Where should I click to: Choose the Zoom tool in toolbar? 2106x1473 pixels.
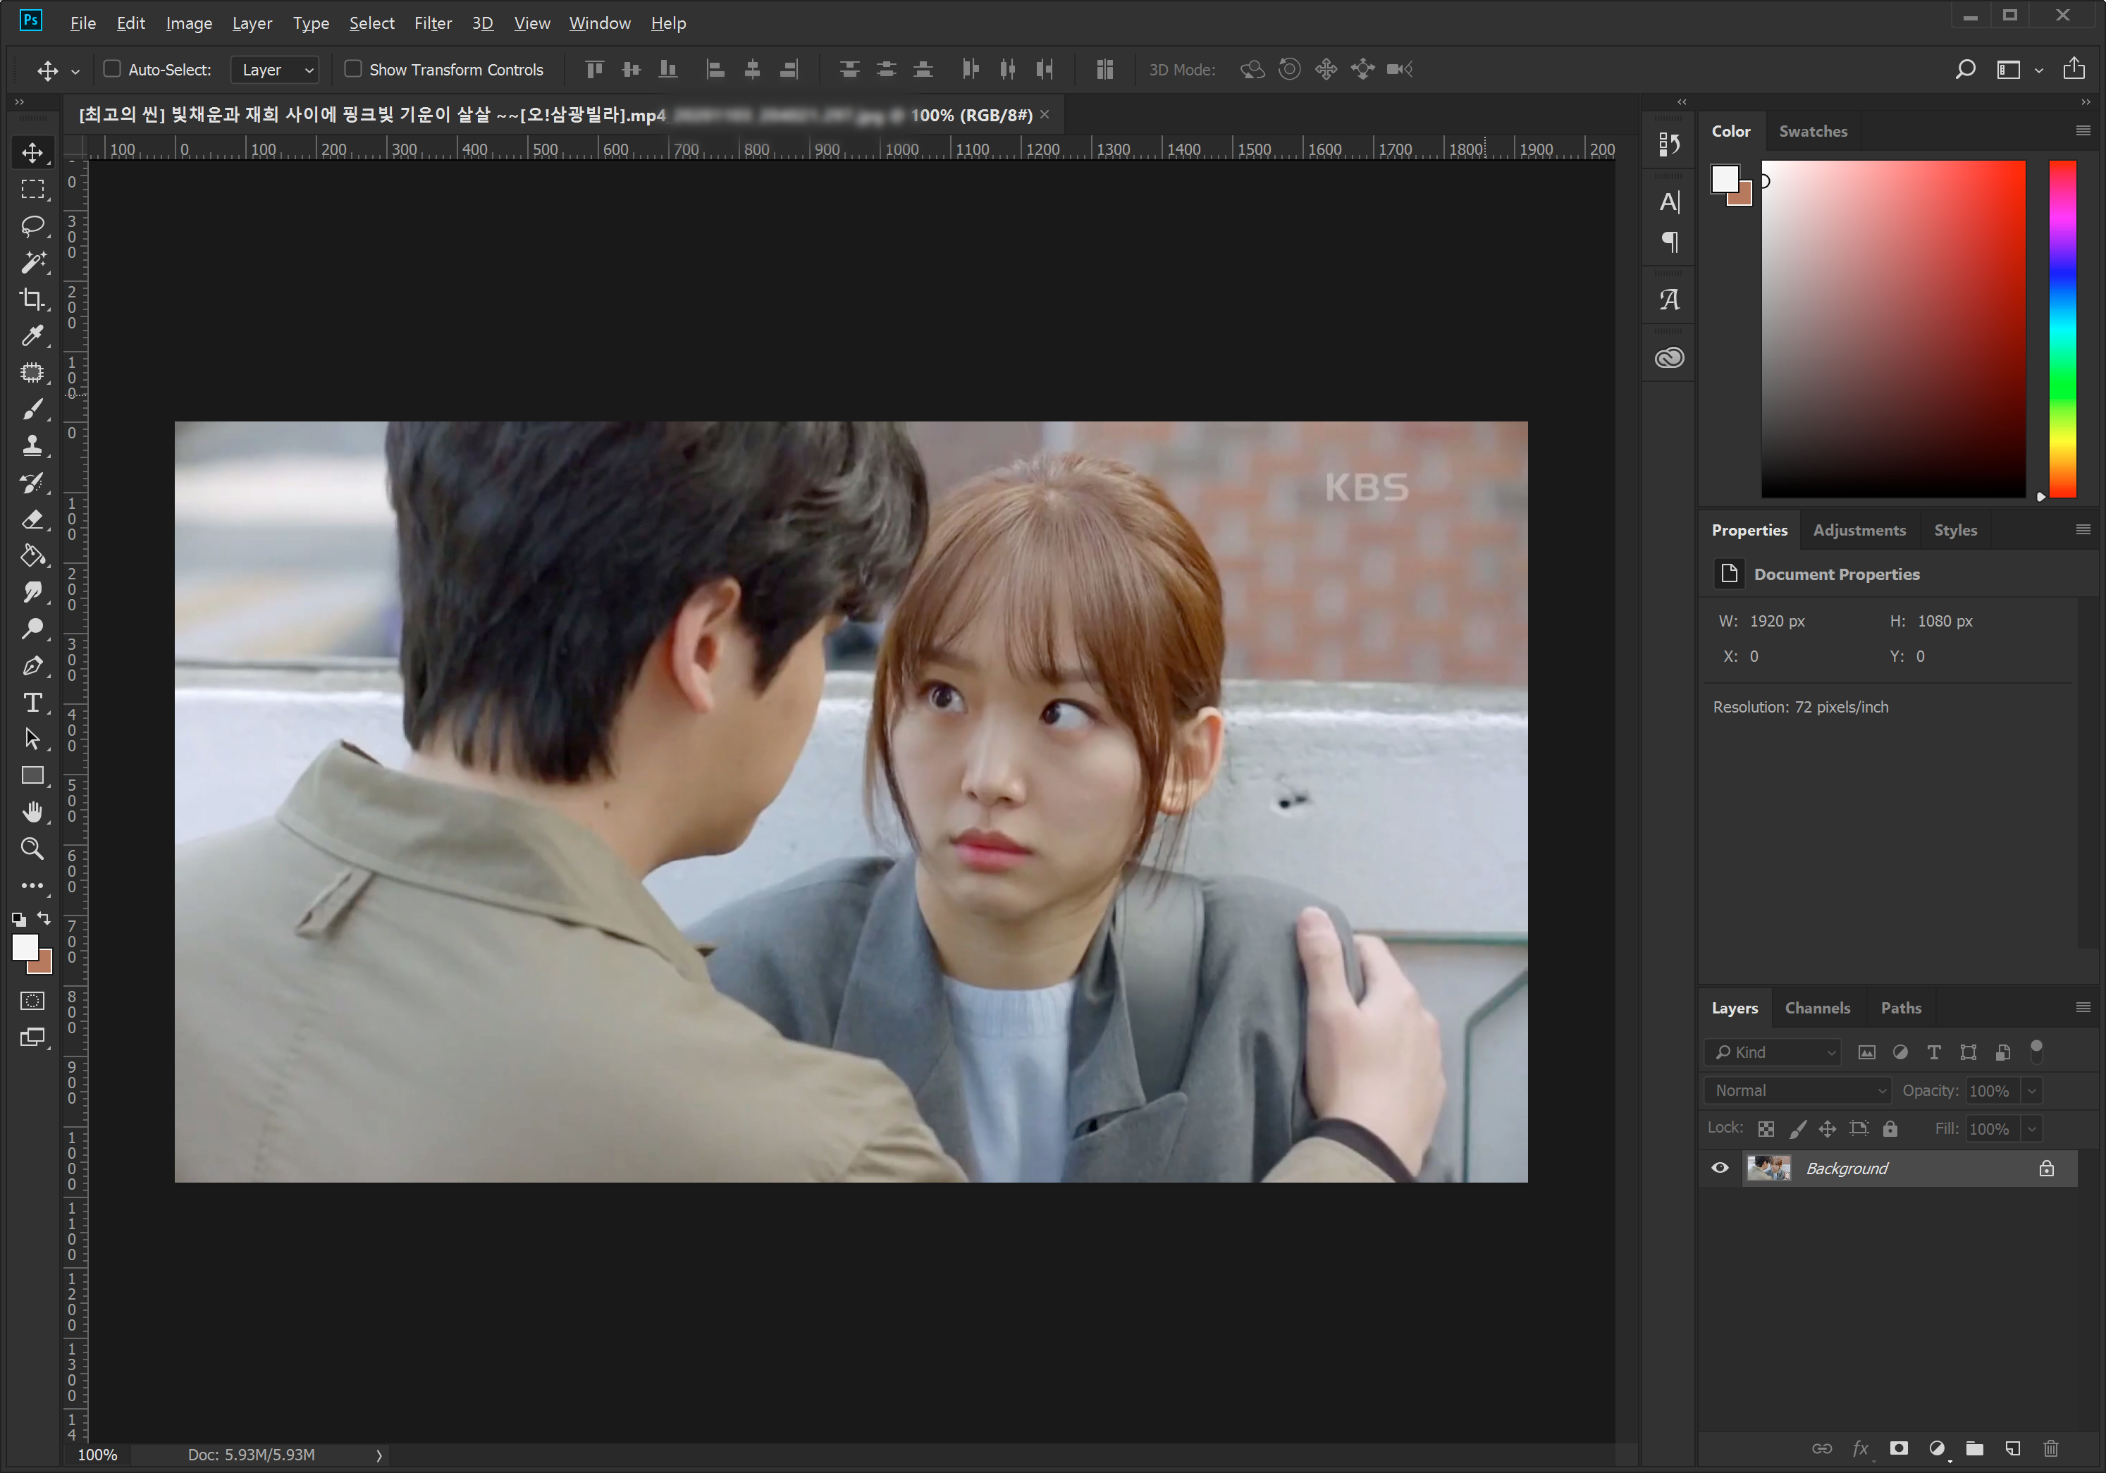coord(32,849)
